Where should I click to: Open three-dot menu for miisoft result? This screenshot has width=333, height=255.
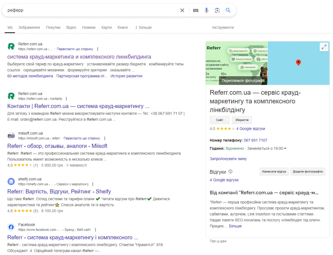coord(104,138)
